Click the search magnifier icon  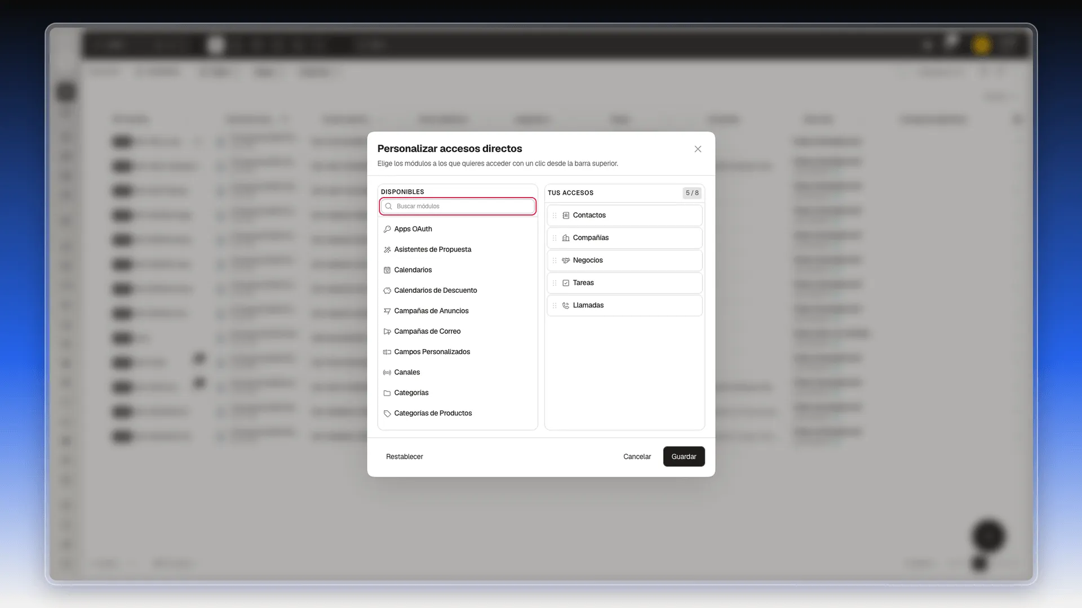[388, 206]
